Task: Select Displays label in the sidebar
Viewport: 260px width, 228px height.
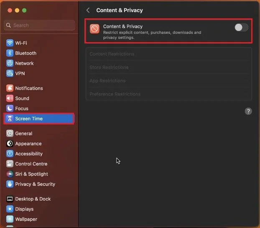Action: (24, 209)
